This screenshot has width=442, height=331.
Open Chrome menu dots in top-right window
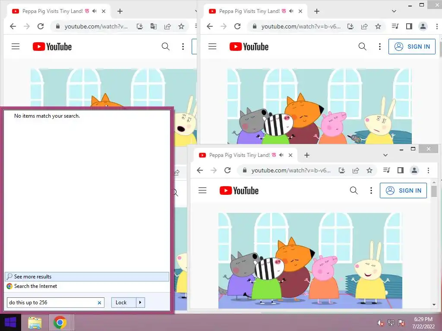tap(437, 26)
